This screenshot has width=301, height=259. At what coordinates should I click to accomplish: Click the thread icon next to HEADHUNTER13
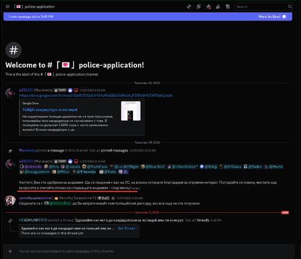(x=10, y=221)
